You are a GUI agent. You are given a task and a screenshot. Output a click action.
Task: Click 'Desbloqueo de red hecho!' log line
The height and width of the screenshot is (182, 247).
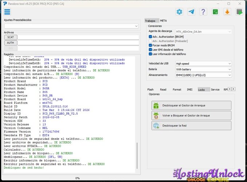24,168
